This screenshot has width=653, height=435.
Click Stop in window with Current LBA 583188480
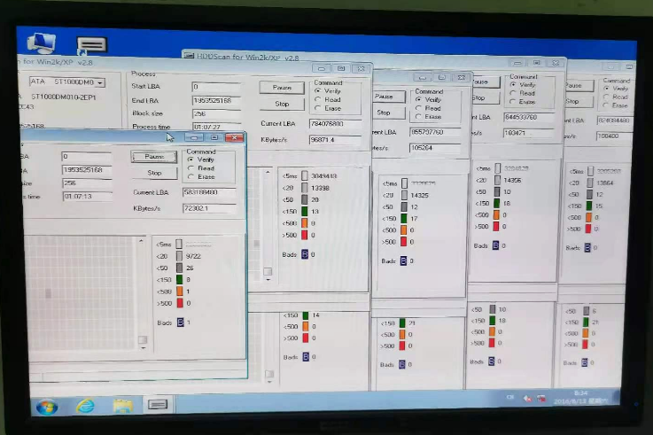pyautogui.click(x=154, y=173)
